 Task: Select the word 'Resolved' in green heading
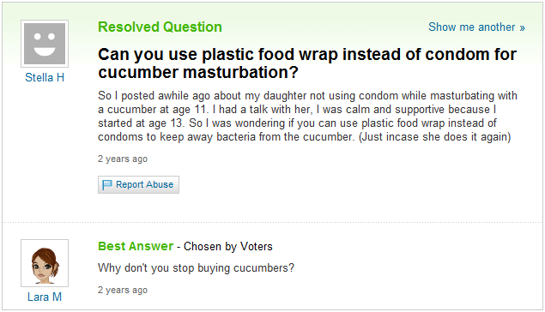(x=129, y=27)
